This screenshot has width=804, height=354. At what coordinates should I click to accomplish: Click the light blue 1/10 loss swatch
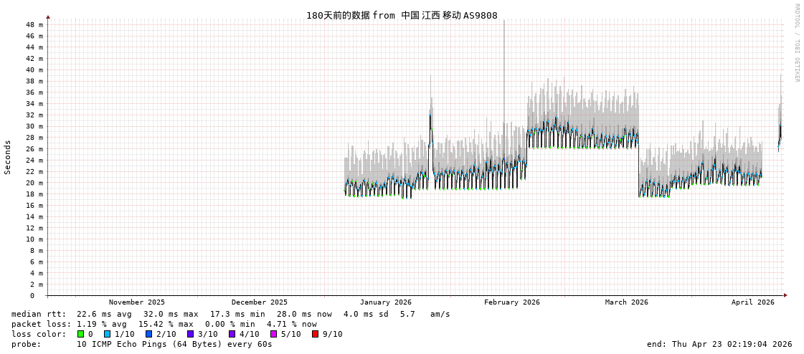(x=107, y=334)
